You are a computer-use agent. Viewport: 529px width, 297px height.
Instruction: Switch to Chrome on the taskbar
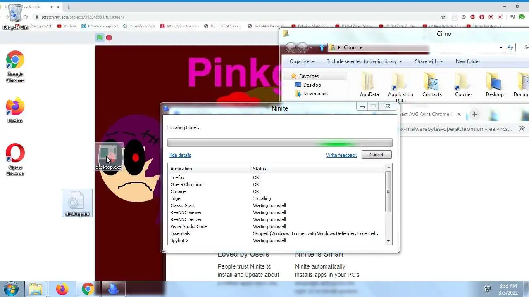tap(88, 289)
